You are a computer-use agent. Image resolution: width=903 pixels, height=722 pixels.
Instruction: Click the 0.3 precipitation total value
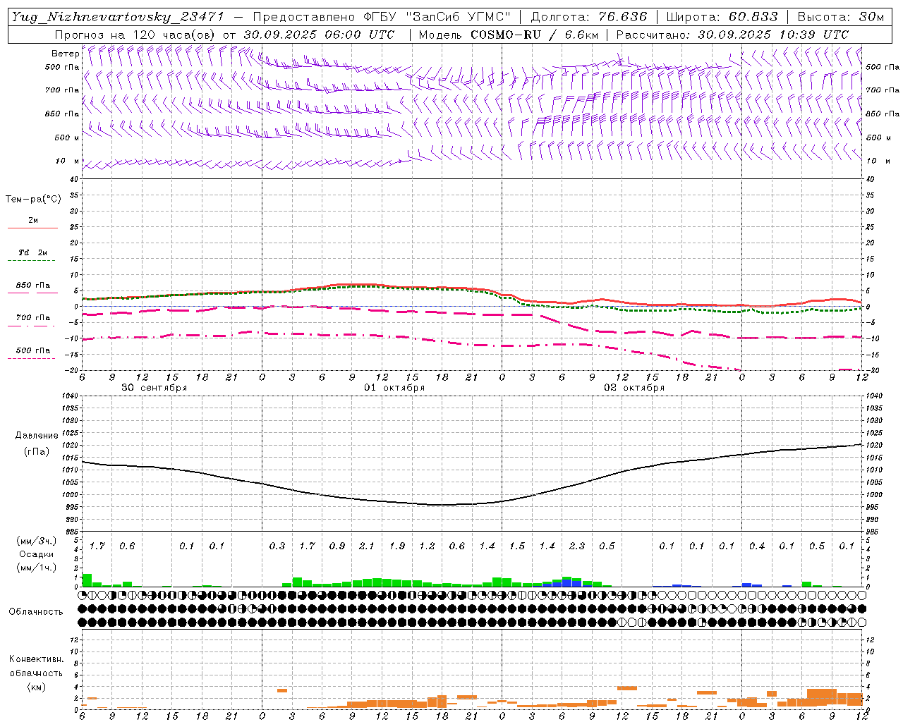tap(277, 546)
